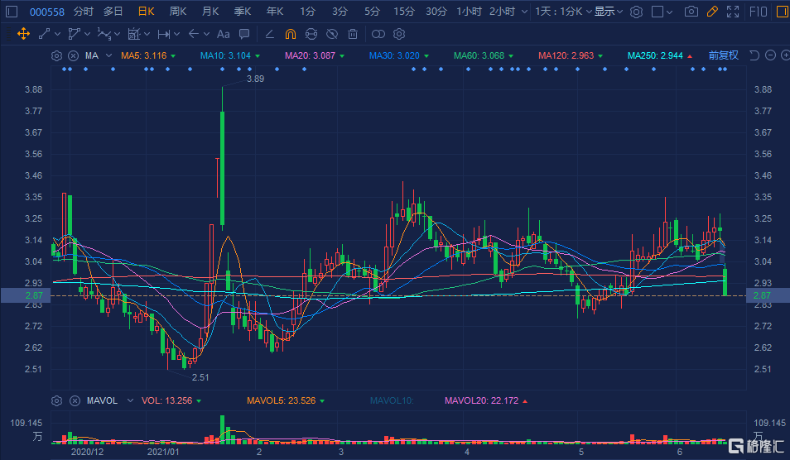790x460 pixels.
Task: Open MAVOL indicator settings gear
Action: 57,400
